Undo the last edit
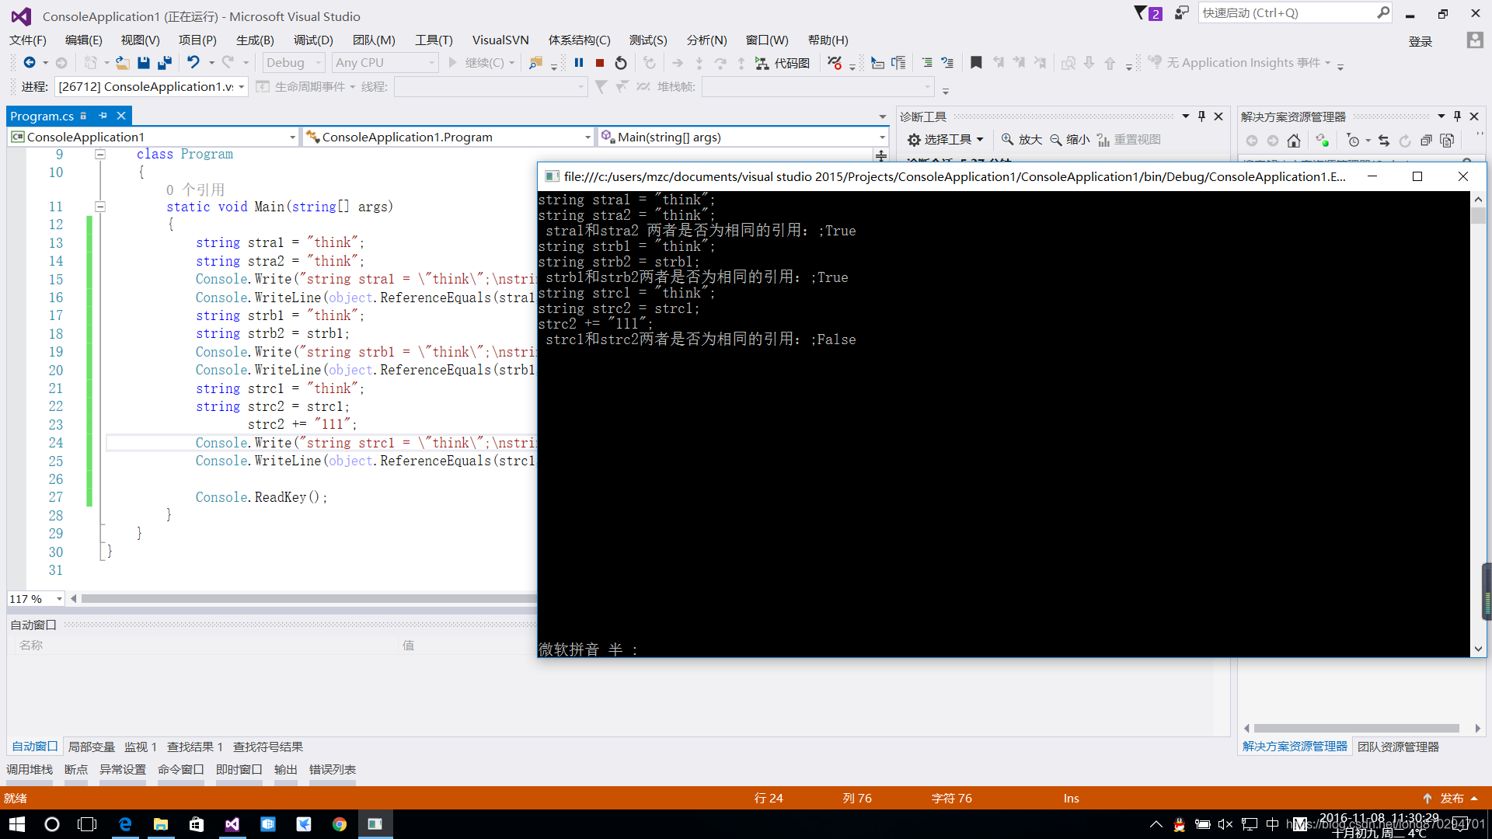 pos(193,63)
